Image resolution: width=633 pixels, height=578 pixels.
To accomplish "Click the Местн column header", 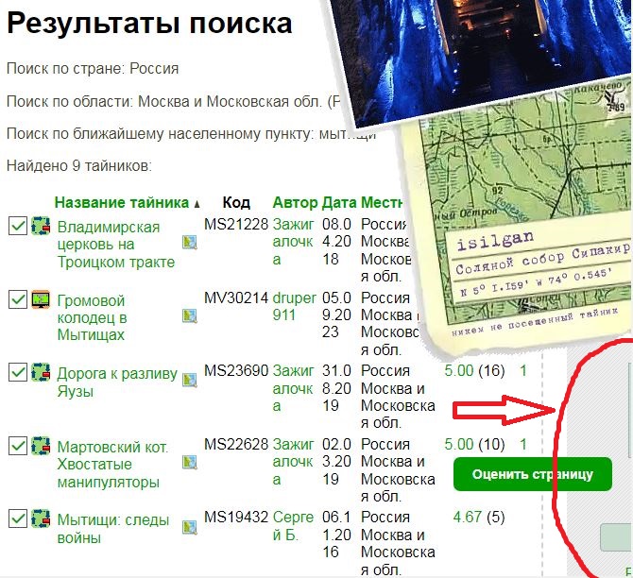I will 383,202.
